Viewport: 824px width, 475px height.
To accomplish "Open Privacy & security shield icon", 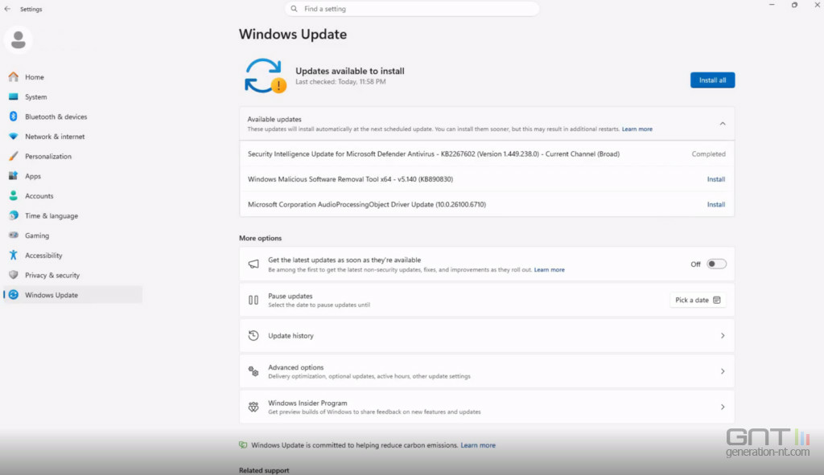I will [13, 275].
